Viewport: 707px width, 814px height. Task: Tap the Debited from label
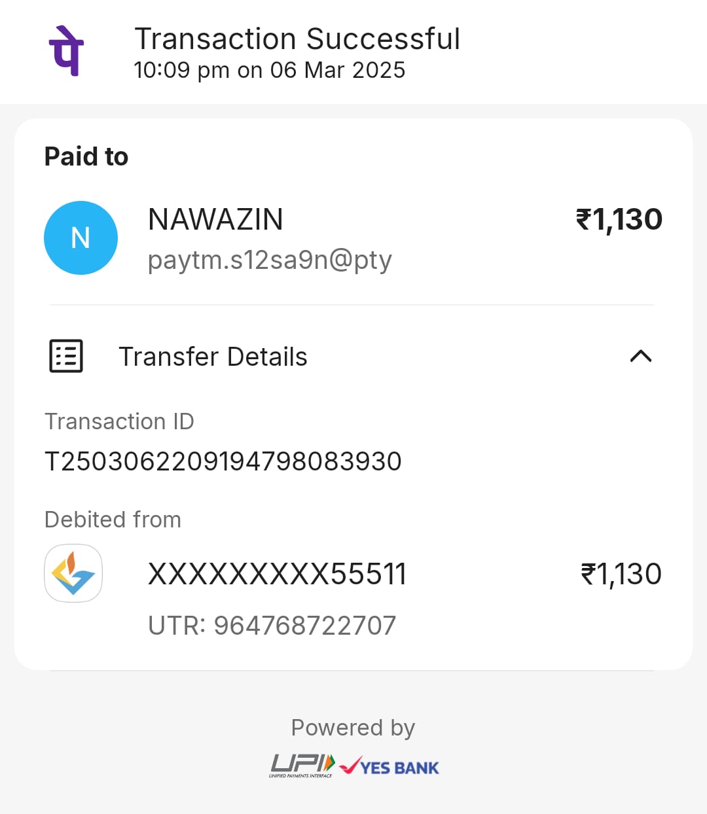point(113,520)
